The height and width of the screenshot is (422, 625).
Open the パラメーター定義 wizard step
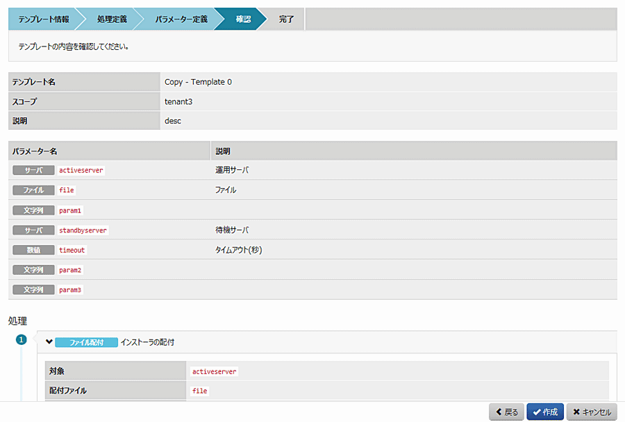coord(181,19)
